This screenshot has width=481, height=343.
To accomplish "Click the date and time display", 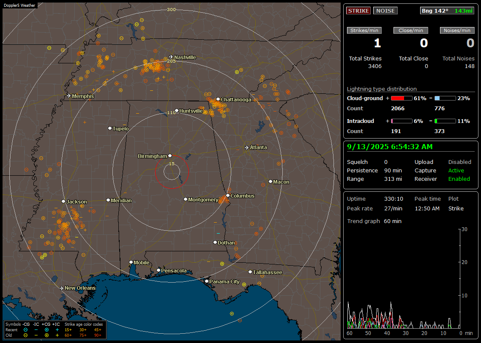I will click(x=390, y=147).
